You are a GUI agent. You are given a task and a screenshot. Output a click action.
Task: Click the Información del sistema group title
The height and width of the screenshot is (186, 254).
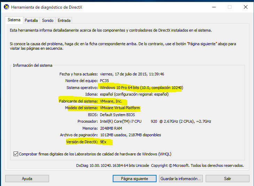(33, 65)
